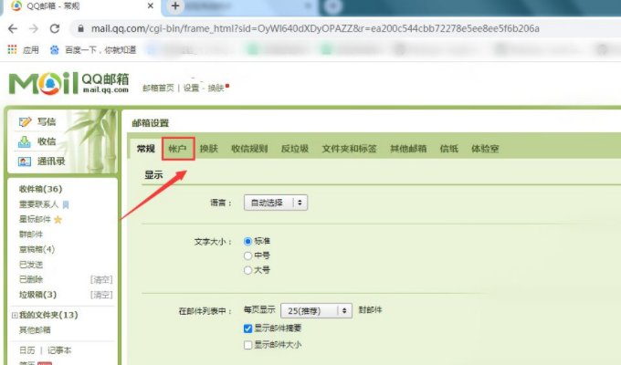
Task: Click the 写信 compose icon
Action: tap(25, 121)
